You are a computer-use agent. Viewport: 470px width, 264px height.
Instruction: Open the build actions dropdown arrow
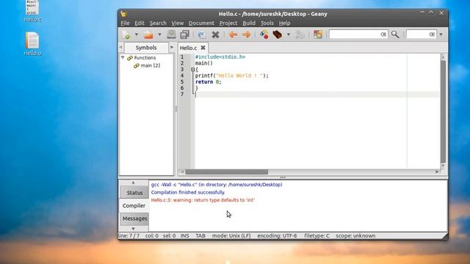289,34
